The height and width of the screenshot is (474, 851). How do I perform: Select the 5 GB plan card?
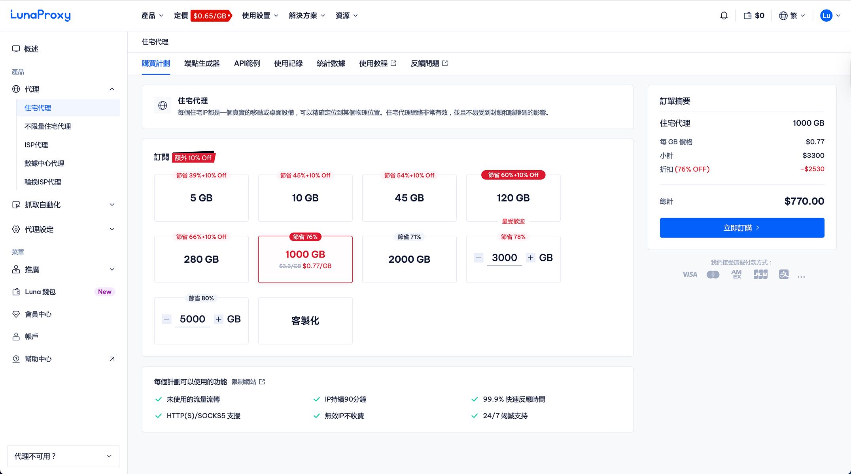(201, 198)
